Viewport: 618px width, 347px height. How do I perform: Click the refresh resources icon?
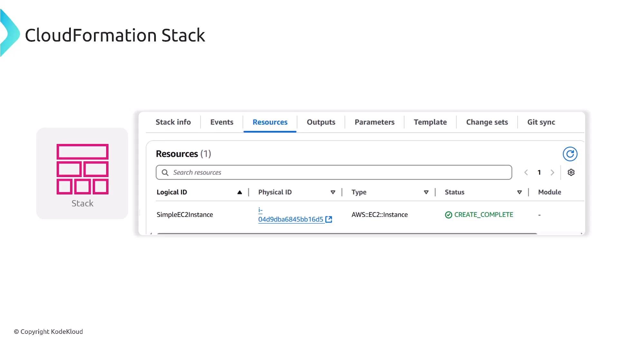pos(570,154)
